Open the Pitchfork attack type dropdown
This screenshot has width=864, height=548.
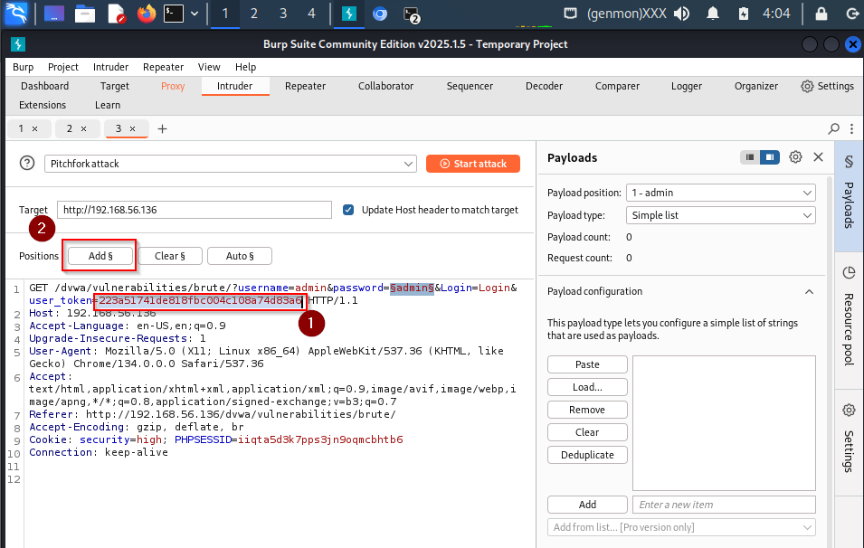[231, 164]
